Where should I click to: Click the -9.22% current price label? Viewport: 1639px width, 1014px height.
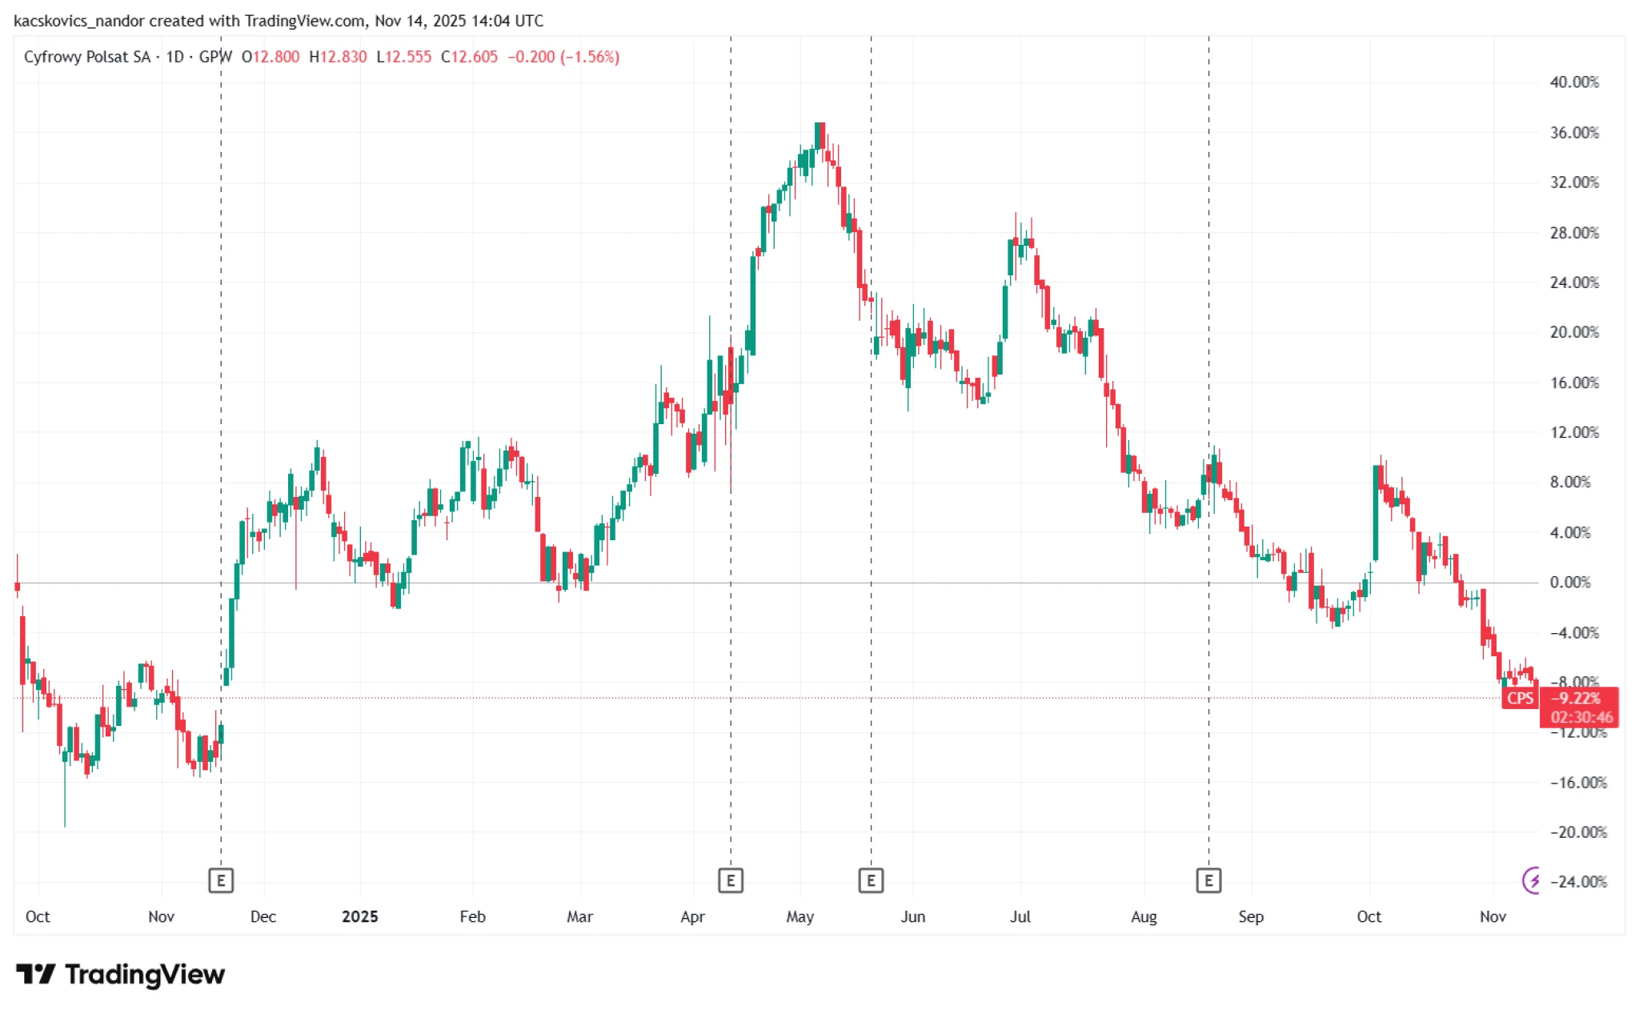pyautogui.click(x=1576, y=698)
